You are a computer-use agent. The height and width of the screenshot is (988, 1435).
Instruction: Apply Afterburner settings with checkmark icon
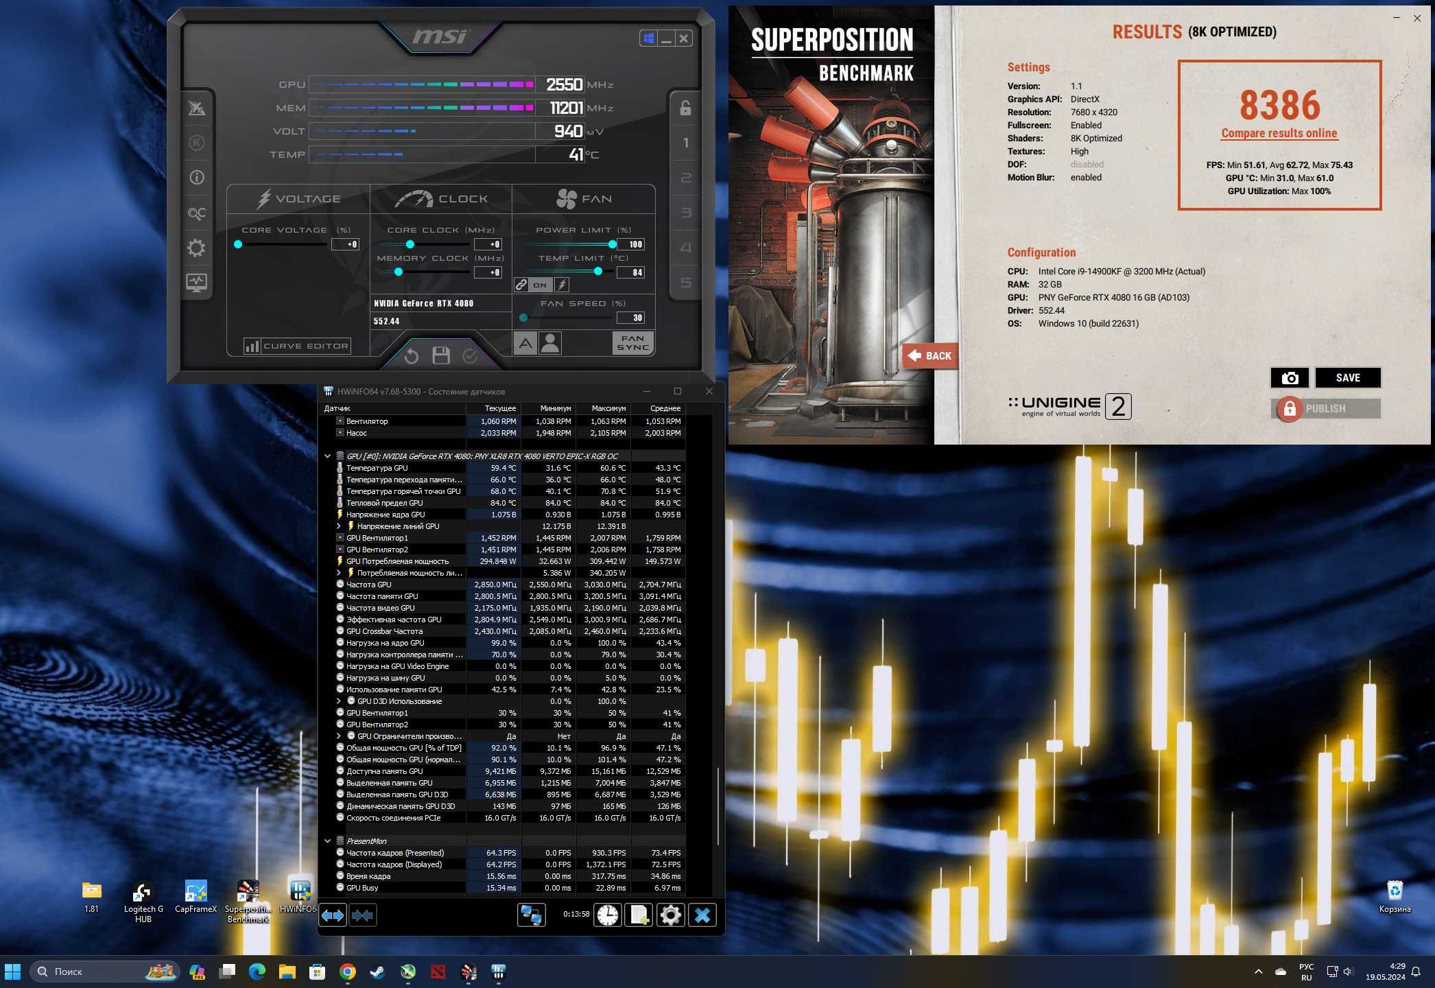[x=471, y=355]
